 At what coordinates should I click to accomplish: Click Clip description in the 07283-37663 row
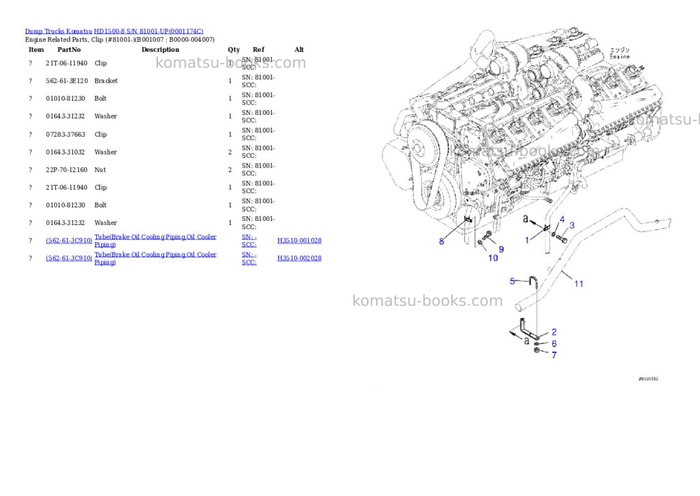[x=100, y=135]
